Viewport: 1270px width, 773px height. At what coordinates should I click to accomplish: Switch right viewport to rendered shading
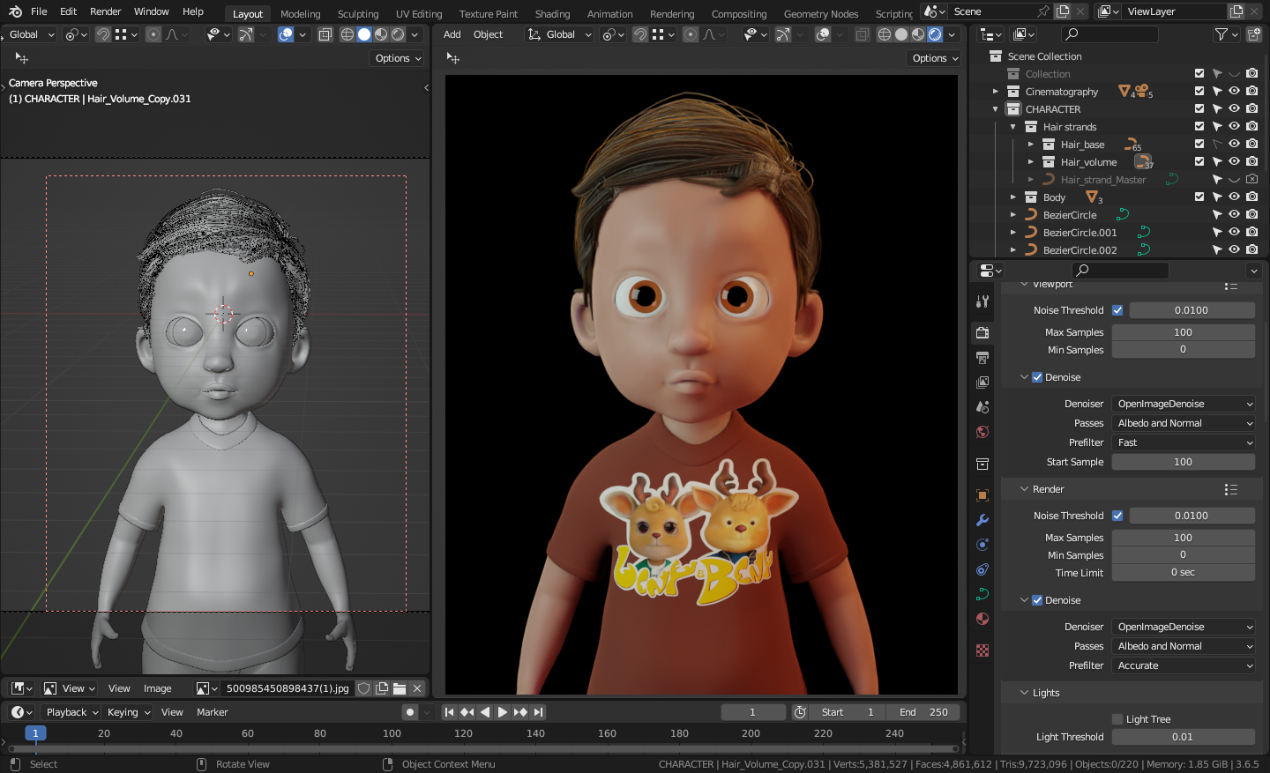pyautogui.click(x=935, y=34)
